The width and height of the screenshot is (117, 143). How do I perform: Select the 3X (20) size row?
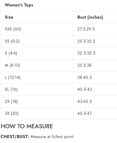pyautogui.click(x=59, y=114)
